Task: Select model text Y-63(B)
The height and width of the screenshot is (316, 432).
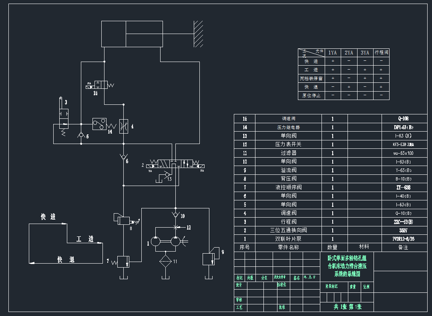Action: point(403,170)
